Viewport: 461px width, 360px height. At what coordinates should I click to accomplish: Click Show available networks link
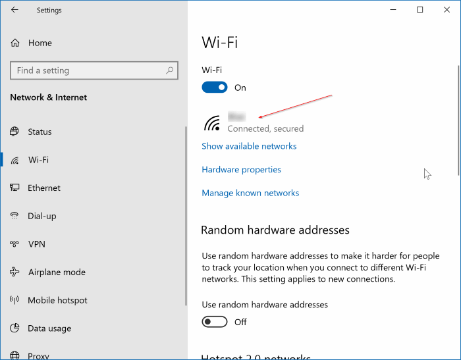(249, 146)
